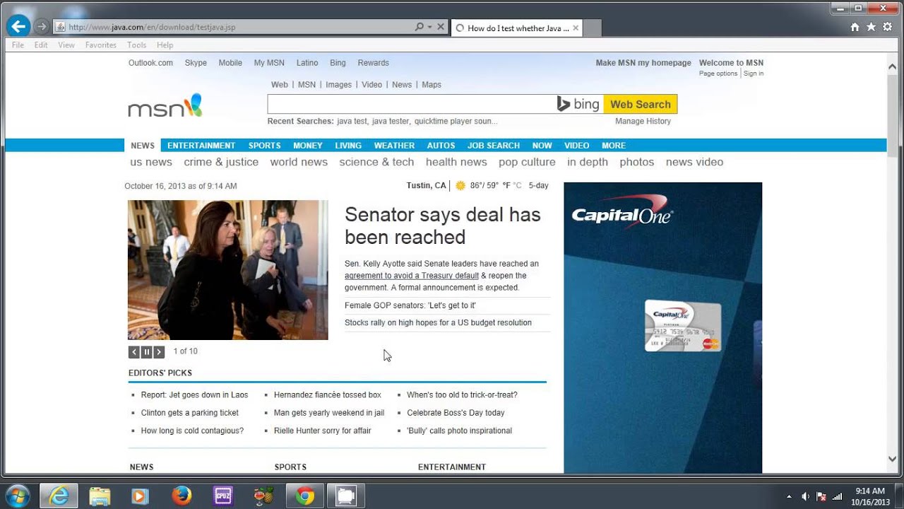Click inside the Bing search box
Viewport: 904px width, 509px height.
click(412, 104)
